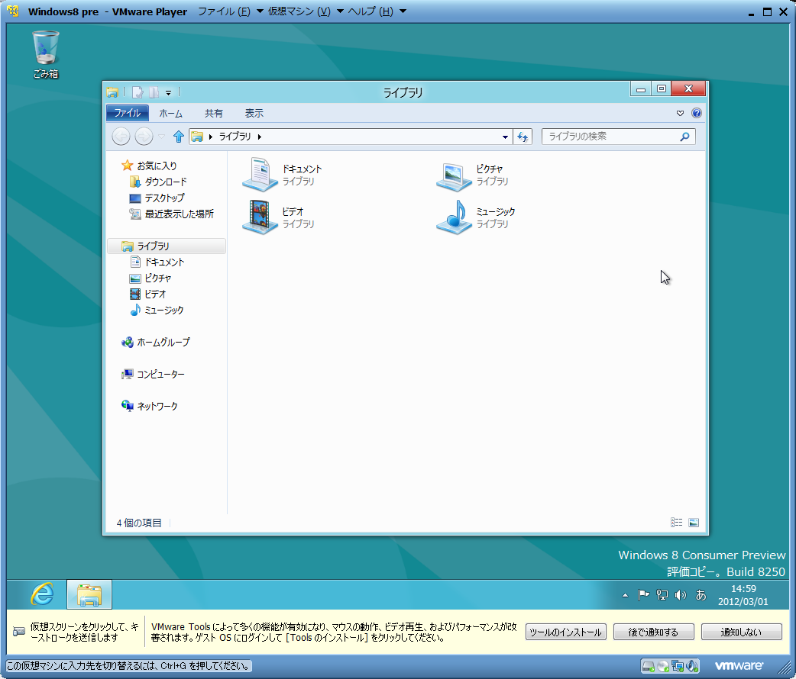Screen dimensions: 796x679
Task: Click the Properties icon in the quick access toolbar
Action: 138,92
